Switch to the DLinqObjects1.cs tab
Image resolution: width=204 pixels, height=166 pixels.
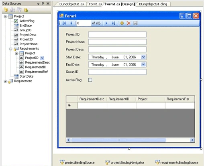click(x=71, y=4)
